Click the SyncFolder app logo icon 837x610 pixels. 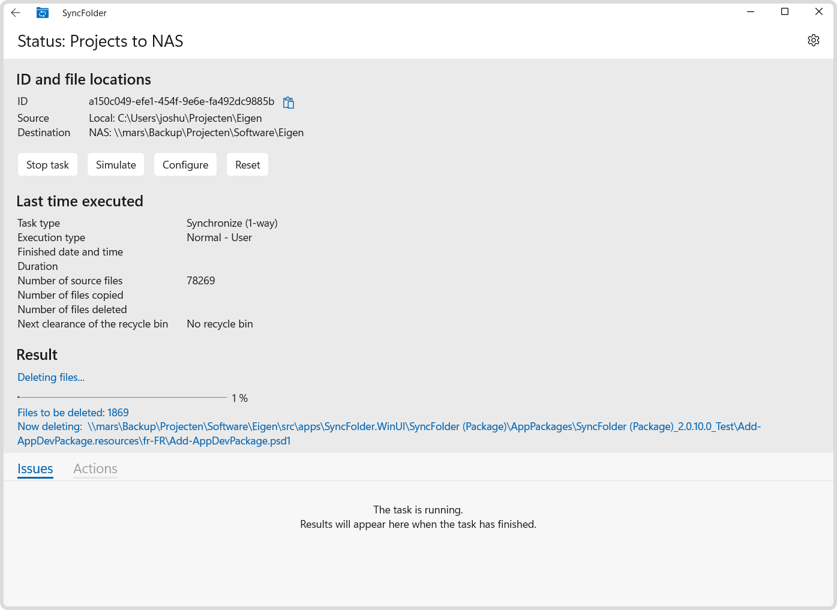tap(43, 13)
